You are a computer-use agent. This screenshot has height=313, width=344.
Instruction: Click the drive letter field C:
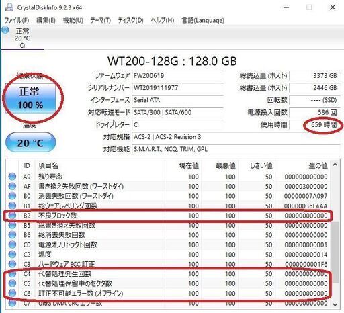coord(177,124)
